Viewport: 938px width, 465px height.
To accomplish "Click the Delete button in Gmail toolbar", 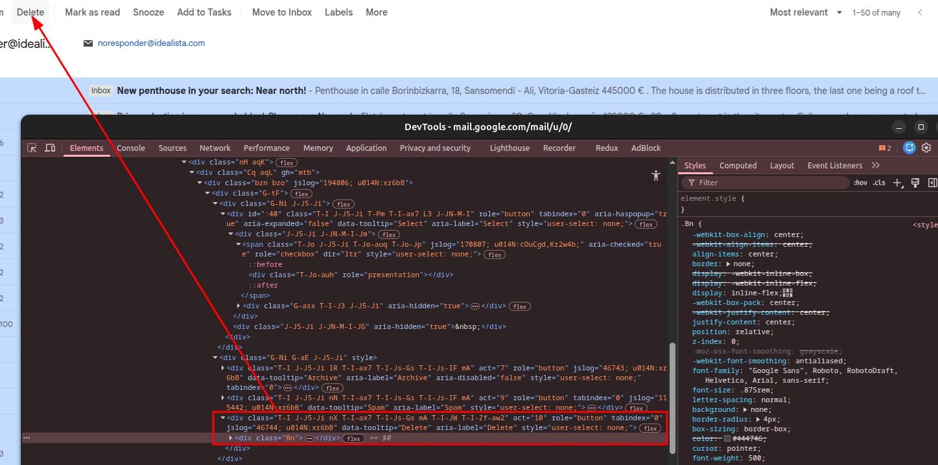I will (30, 12).
